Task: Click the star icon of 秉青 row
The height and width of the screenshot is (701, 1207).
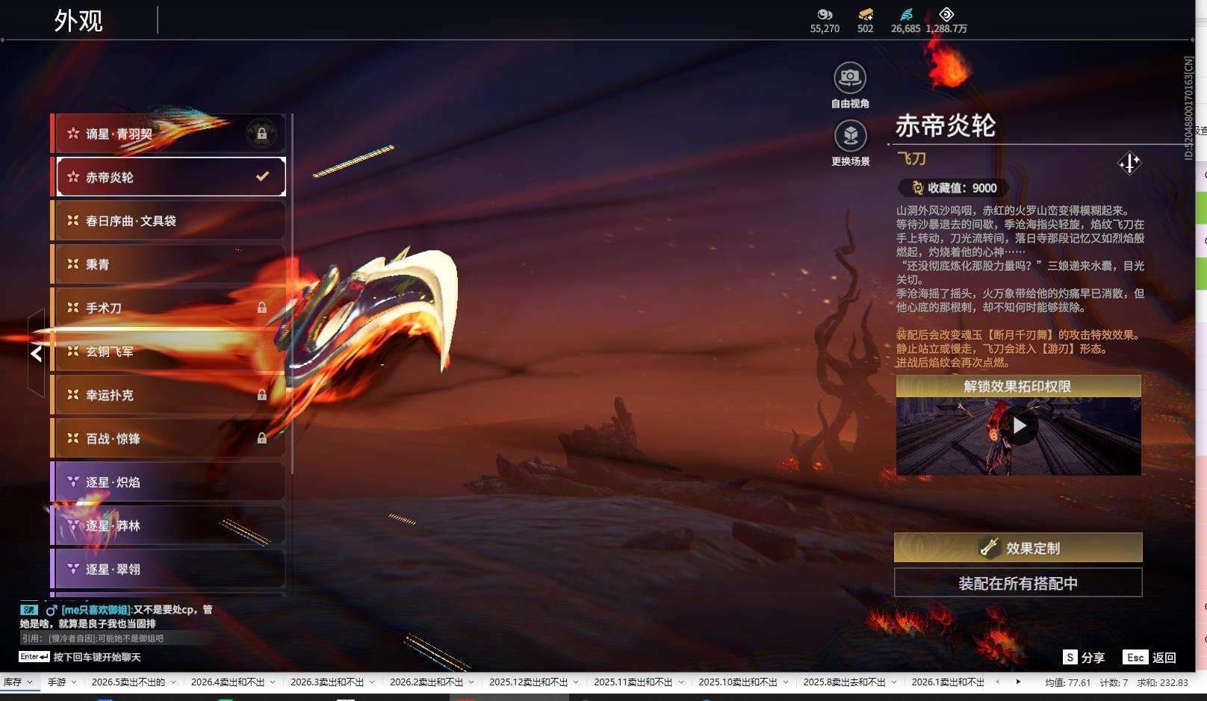Action: [x=73, y=264]
